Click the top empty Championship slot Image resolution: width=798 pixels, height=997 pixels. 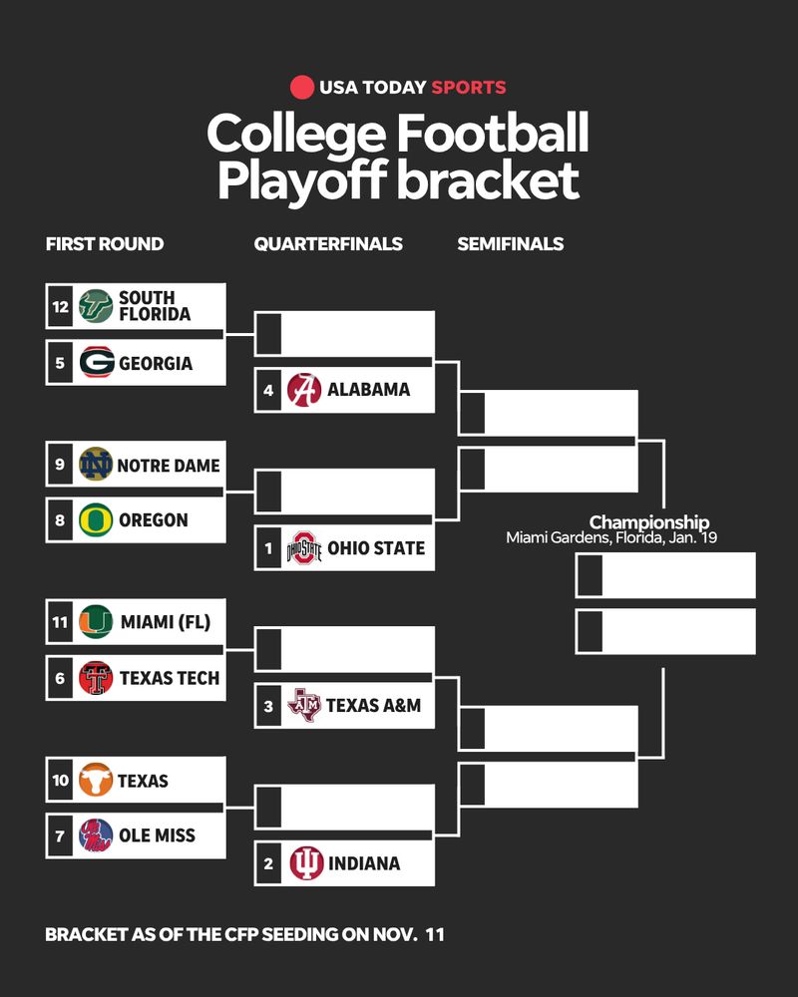coord(665,575)
